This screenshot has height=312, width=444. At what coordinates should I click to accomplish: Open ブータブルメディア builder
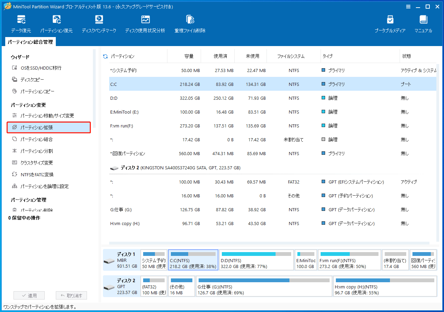(390, 24)
